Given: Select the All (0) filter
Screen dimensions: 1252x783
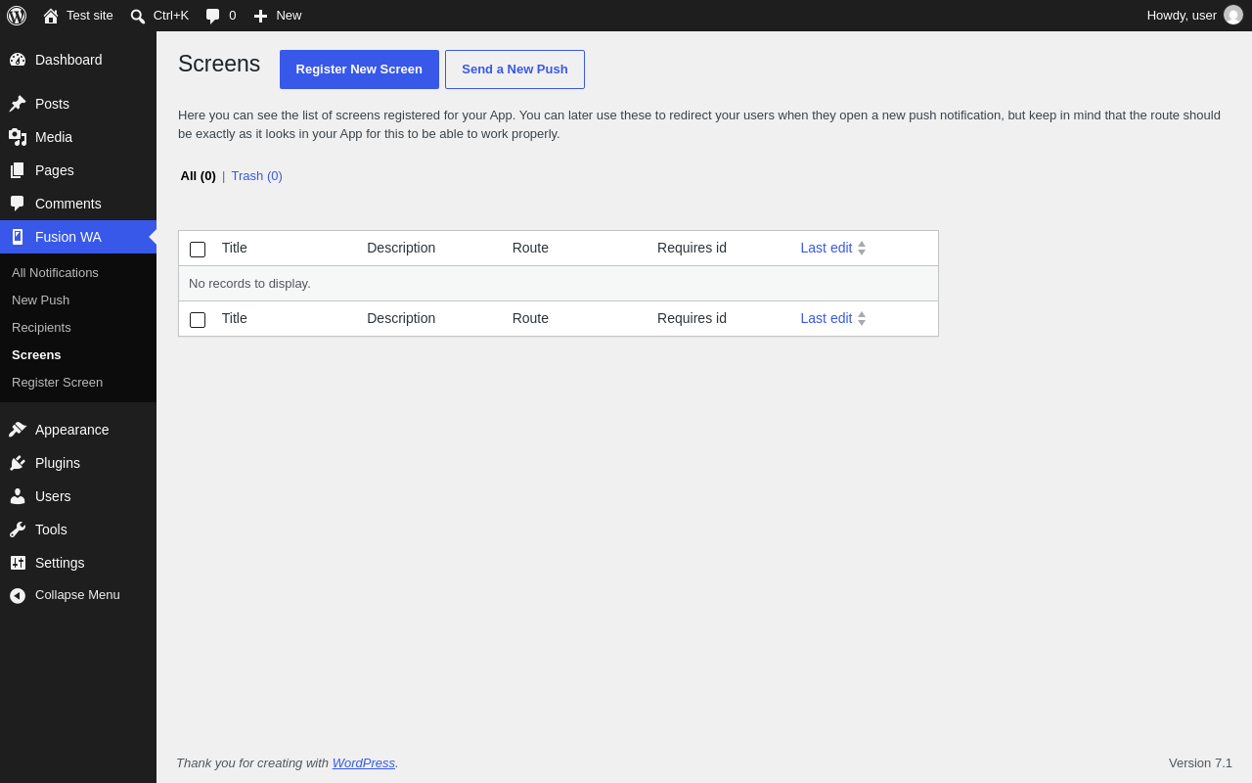Looking at the screenshot, I should point(198,176).
